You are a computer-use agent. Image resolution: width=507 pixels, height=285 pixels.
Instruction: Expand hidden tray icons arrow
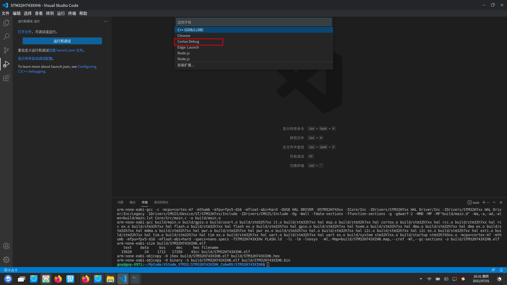(421, 279)
